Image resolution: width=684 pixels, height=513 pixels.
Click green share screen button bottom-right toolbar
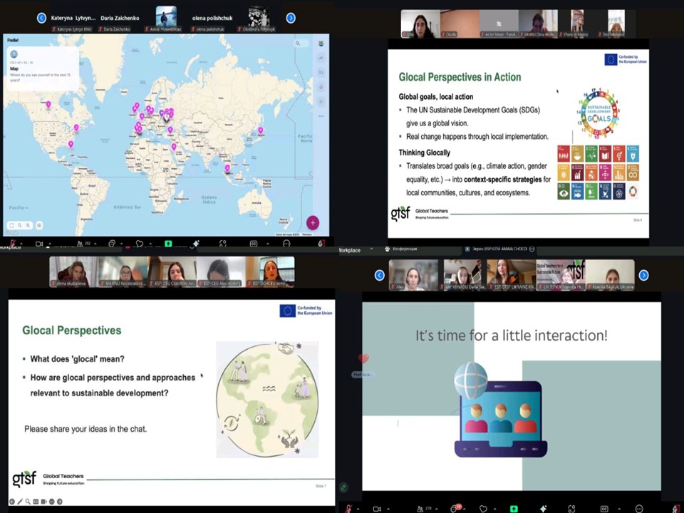click(x=513, y=508)
